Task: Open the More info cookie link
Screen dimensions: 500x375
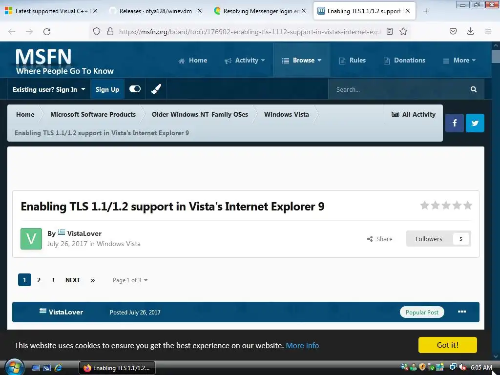Action: point(302,346)
